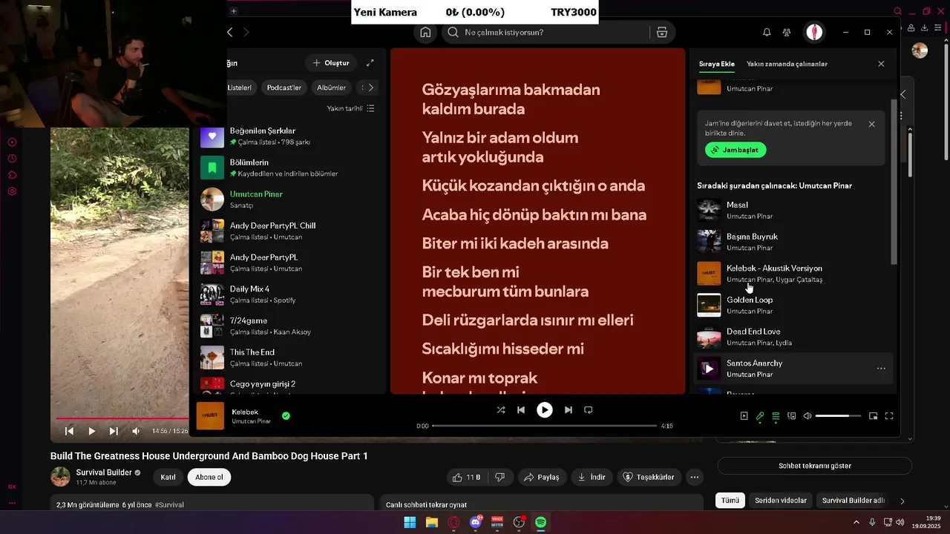The image size is (950, 534).
Task: Select Golden Loop in the queue
Action: pyautogui.click(x=793, y=305)
